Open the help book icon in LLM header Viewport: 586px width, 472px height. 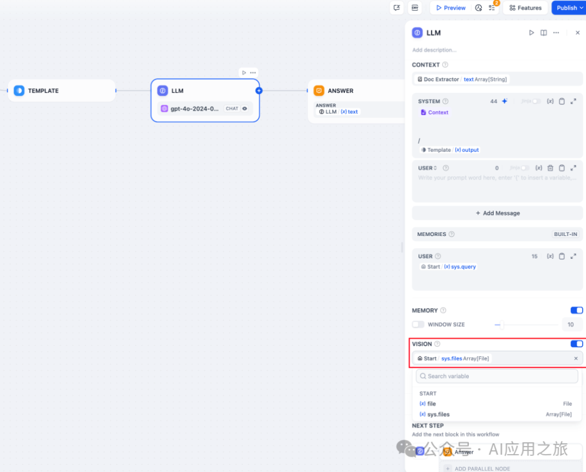pos(544,33)
